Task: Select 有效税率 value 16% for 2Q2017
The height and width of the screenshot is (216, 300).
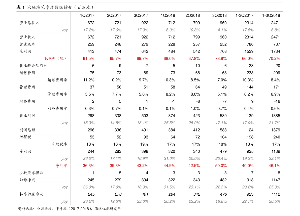Action: pos(117,144)
